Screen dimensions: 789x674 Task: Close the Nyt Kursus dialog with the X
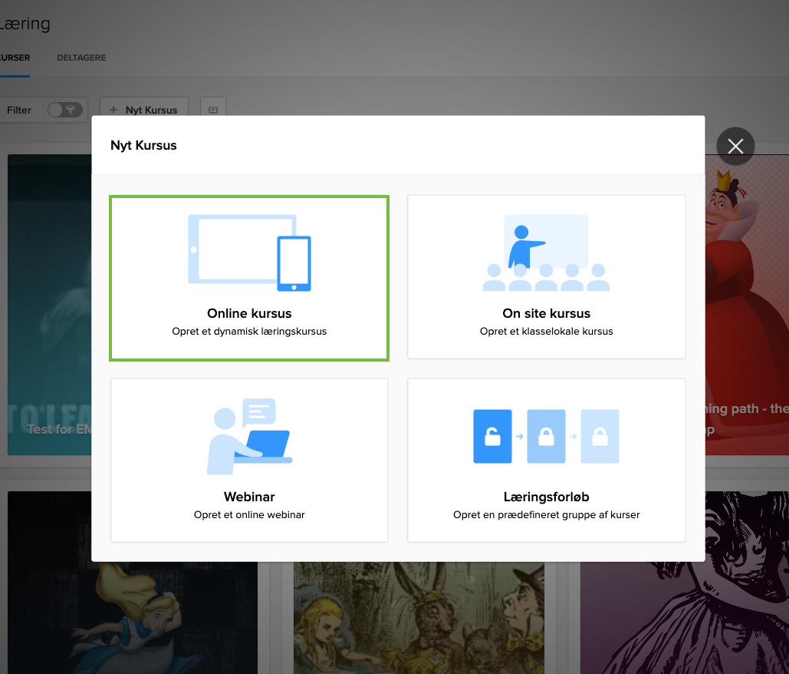pos(735,146)
